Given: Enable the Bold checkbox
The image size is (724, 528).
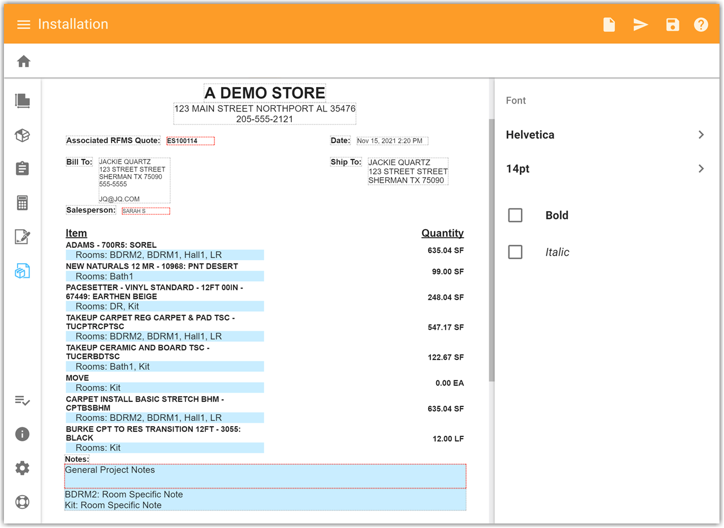Looking at the screenshot, I should coord(515,215).
